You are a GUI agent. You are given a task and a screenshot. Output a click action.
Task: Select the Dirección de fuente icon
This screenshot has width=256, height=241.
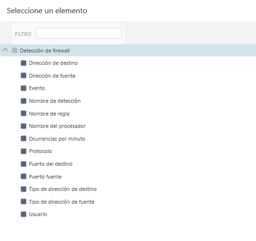(x=24, y=75)
